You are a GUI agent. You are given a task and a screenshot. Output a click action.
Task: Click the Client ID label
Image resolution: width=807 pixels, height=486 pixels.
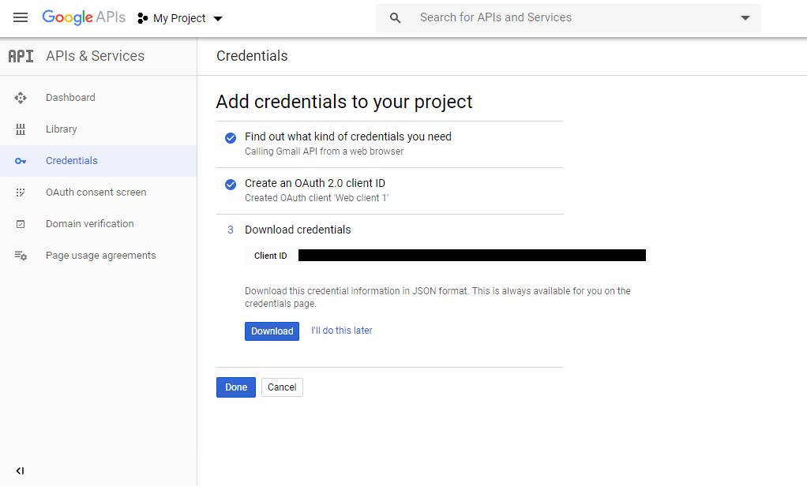tap(271, 256)
